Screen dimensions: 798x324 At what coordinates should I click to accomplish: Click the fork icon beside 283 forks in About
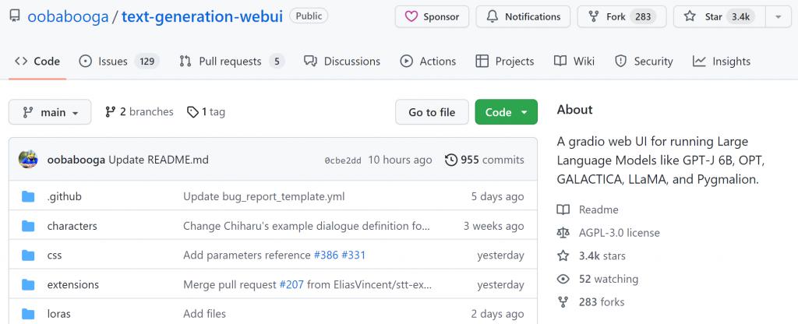[563, 302]
